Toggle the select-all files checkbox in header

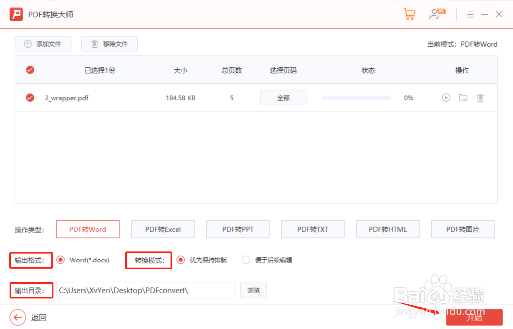pyautogui.click(x=30, y=70)
